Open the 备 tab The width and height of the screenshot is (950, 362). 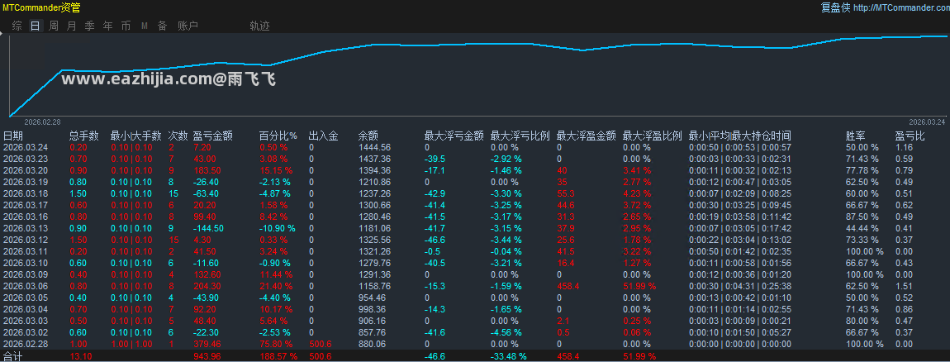(x=163, y=26)
